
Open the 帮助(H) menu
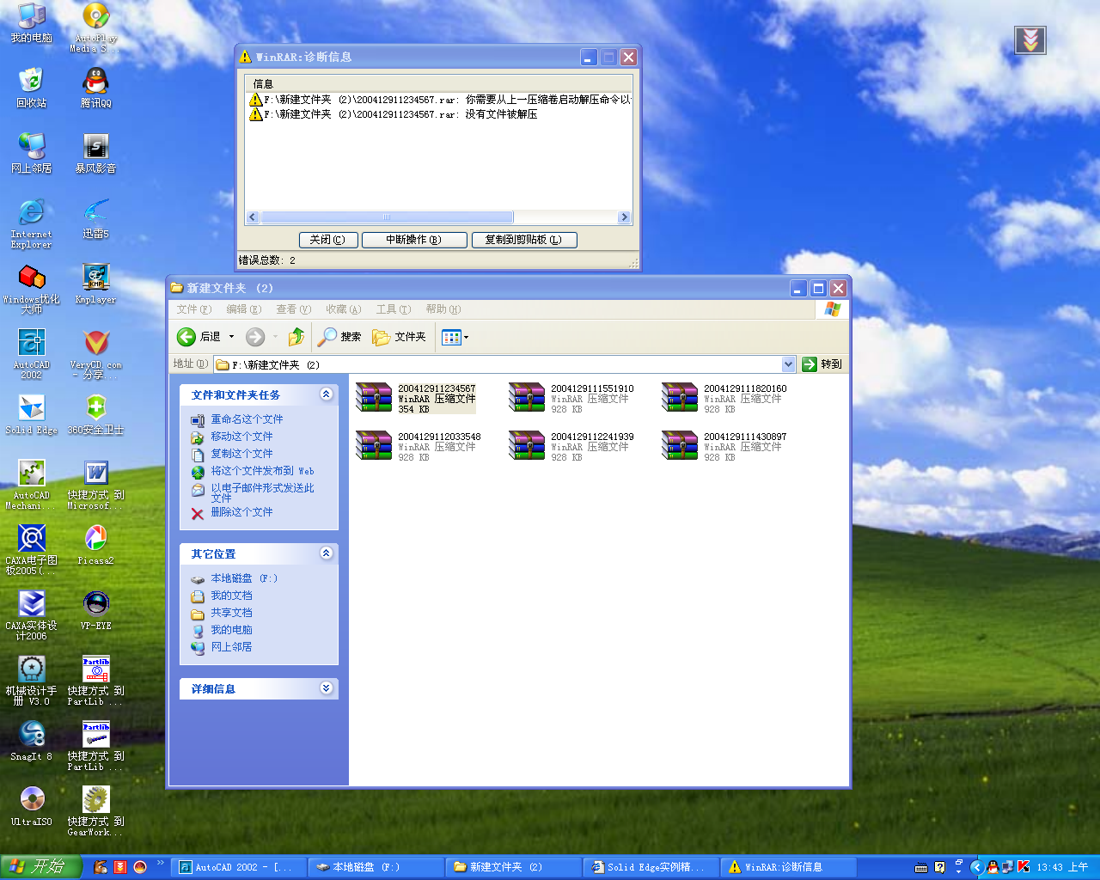coord(443,309)
